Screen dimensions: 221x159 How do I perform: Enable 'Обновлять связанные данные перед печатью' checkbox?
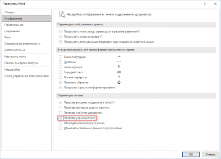[x=61, y=128]
